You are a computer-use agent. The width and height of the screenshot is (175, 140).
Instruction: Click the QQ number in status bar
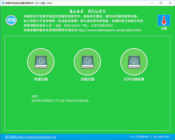click(161, 137)
